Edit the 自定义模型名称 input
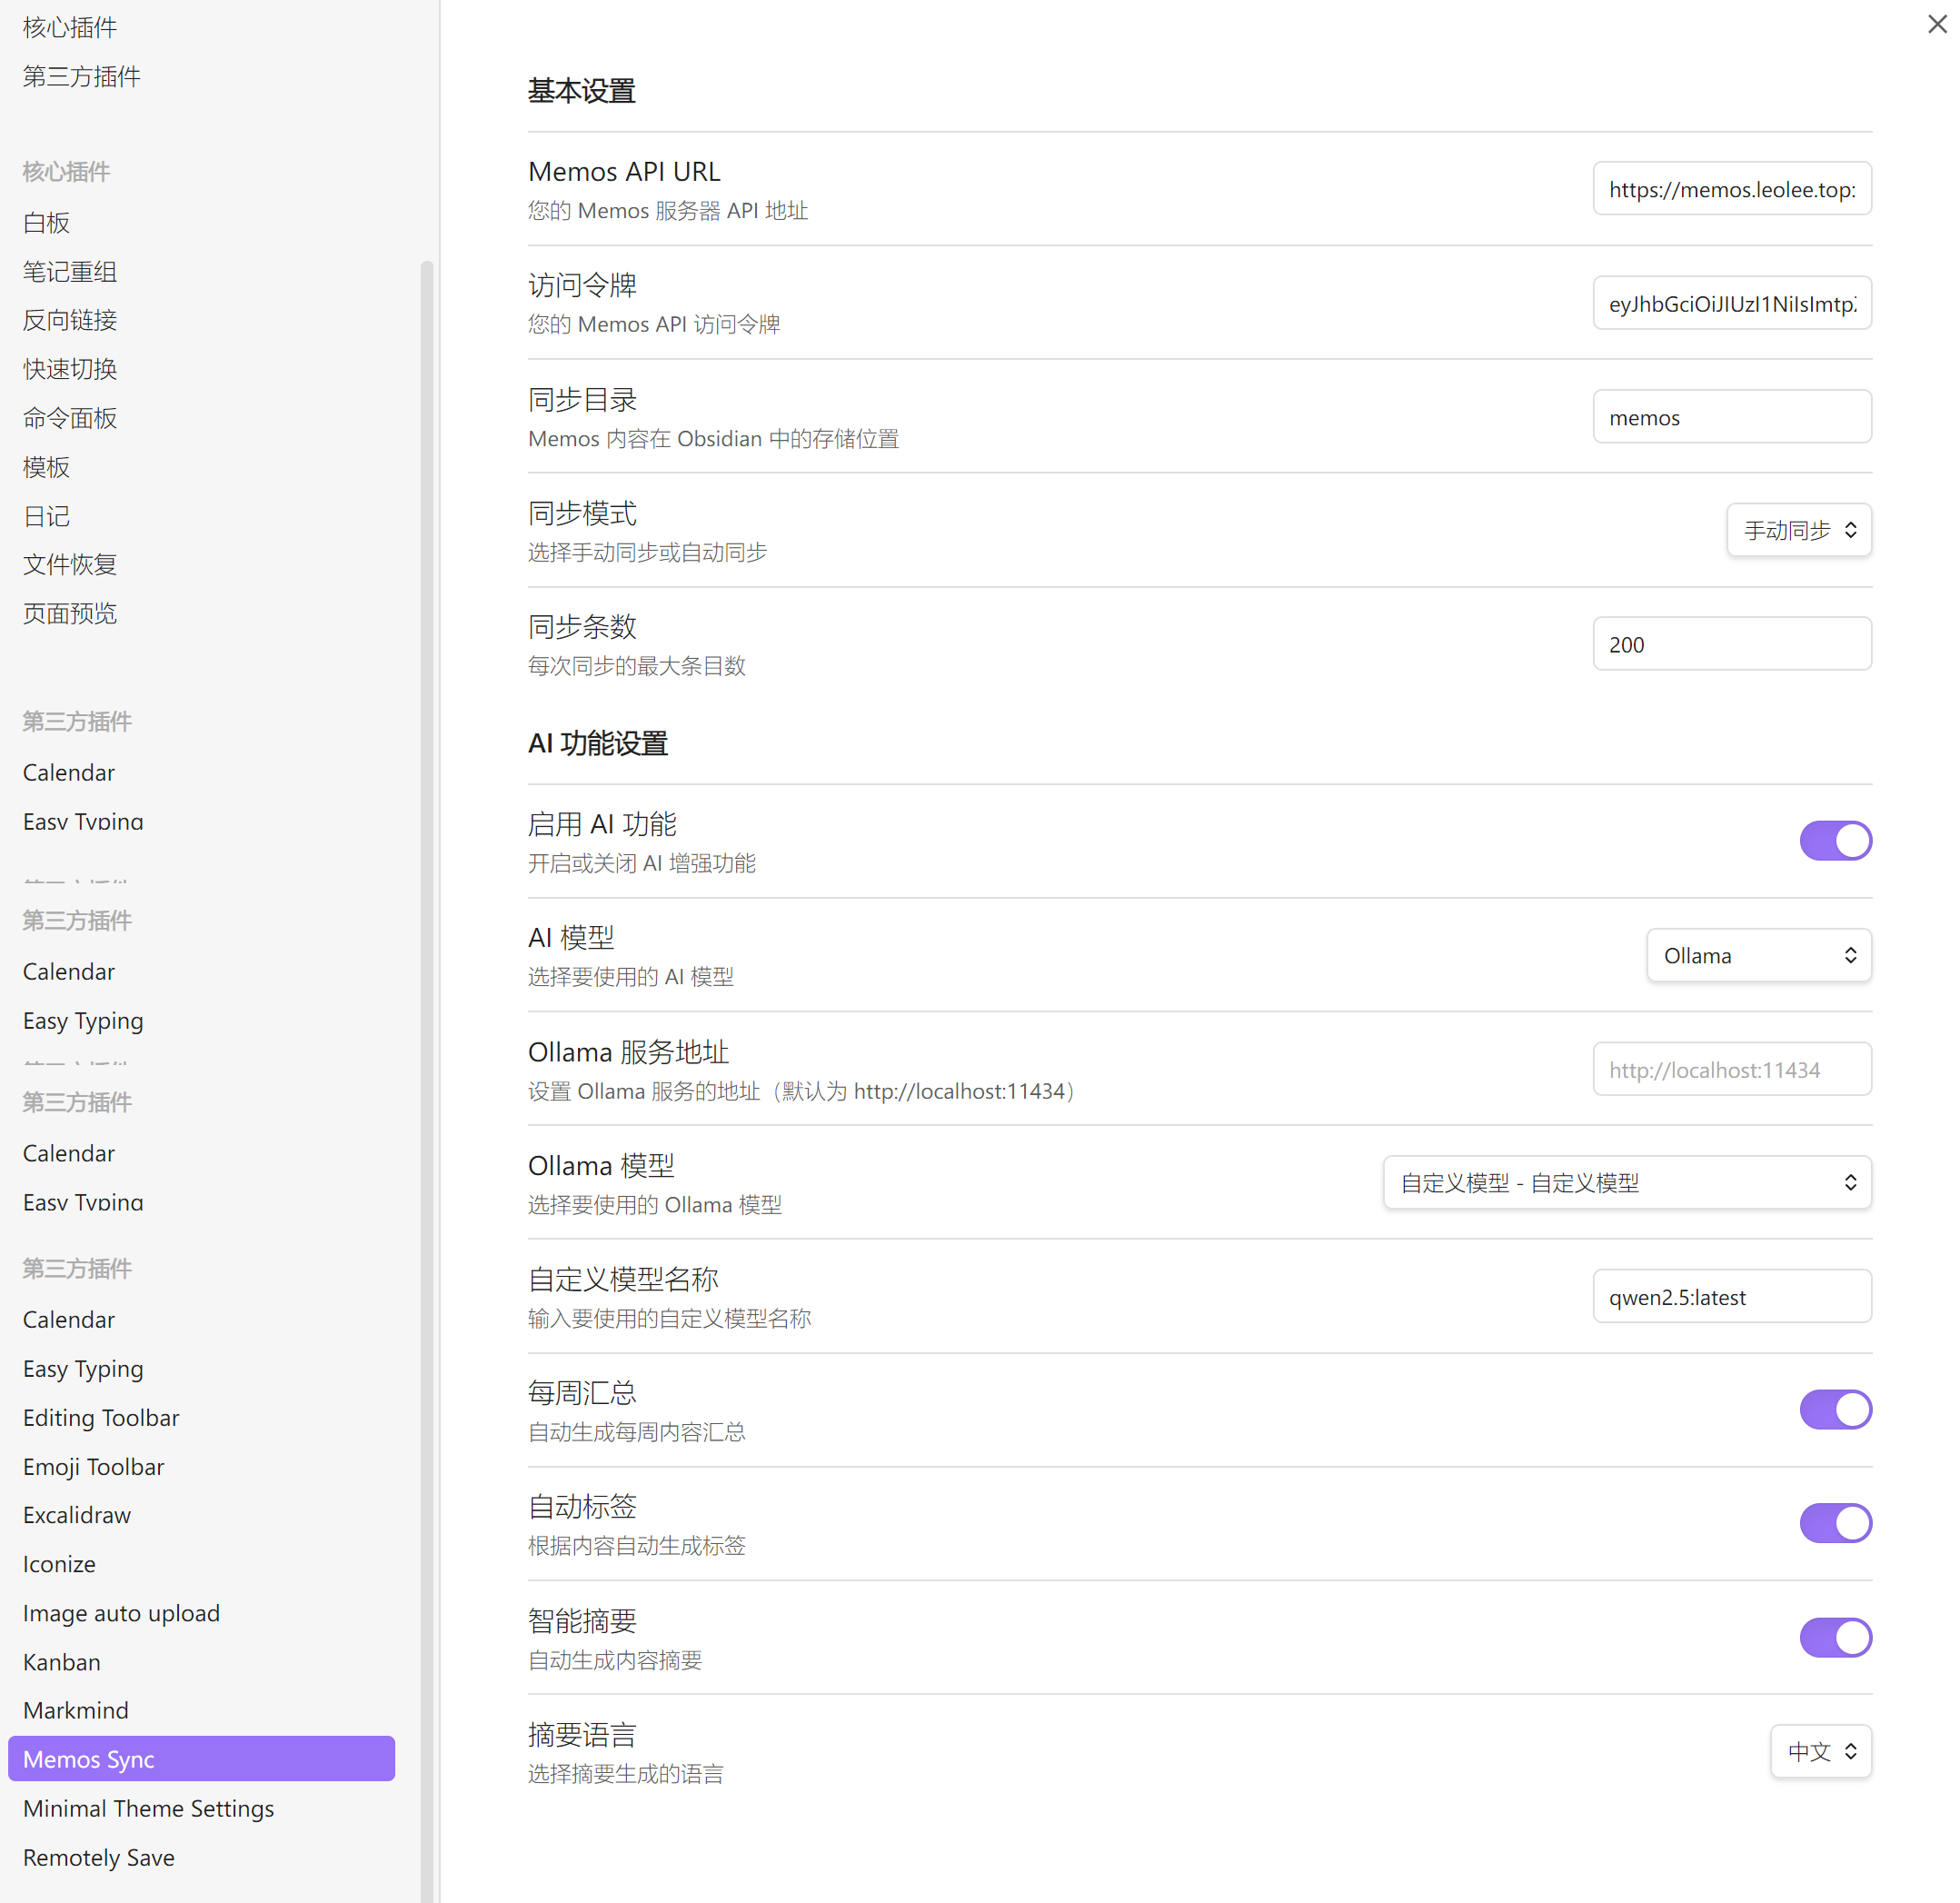Screen dimensions: 1960x1903 coord(1731,1296)
